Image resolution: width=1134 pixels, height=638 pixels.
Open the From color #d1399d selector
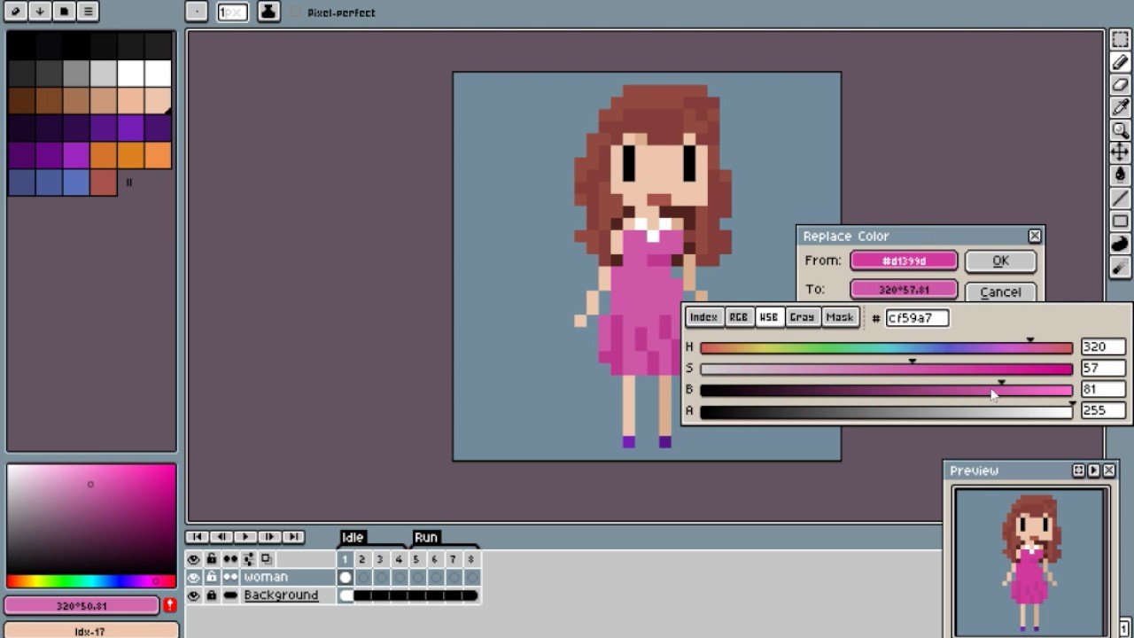click(904, 261)
